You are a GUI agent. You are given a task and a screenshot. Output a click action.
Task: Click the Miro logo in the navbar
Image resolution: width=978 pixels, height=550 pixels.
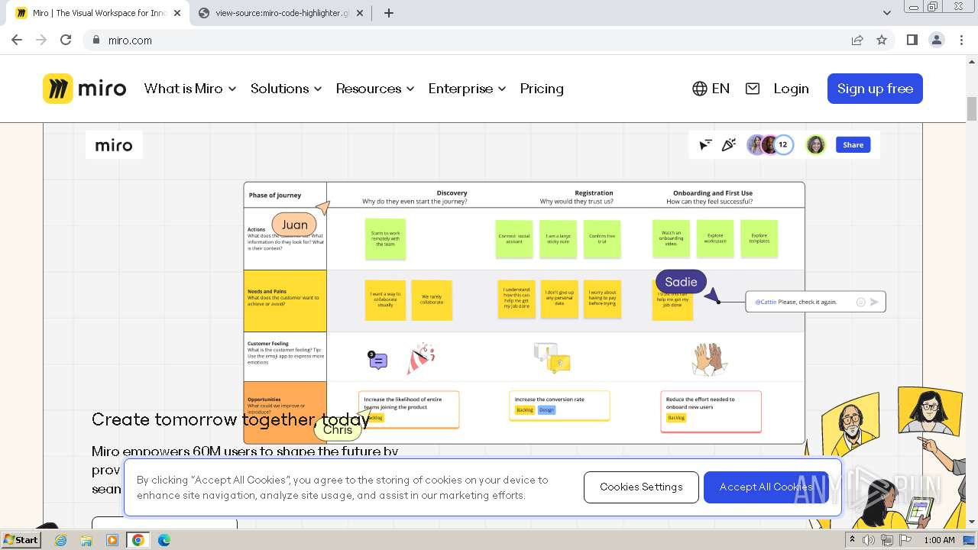(x=84, y=89)
